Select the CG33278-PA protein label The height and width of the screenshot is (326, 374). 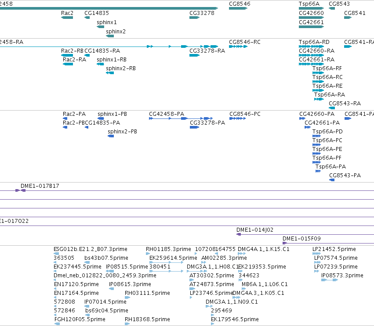click(207, 123)
